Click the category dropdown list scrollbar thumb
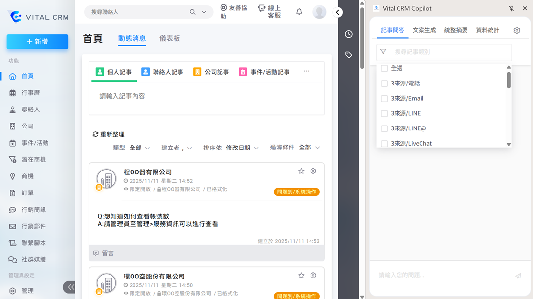 tap(509, 81)
